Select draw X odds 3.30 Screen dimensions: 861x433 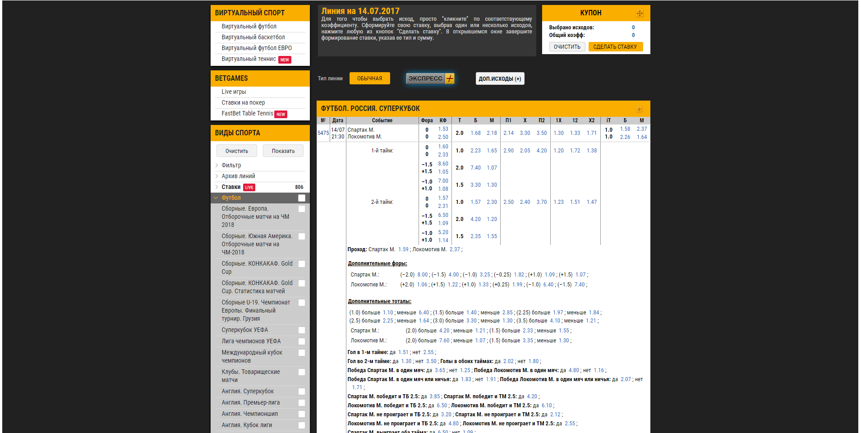525,133
